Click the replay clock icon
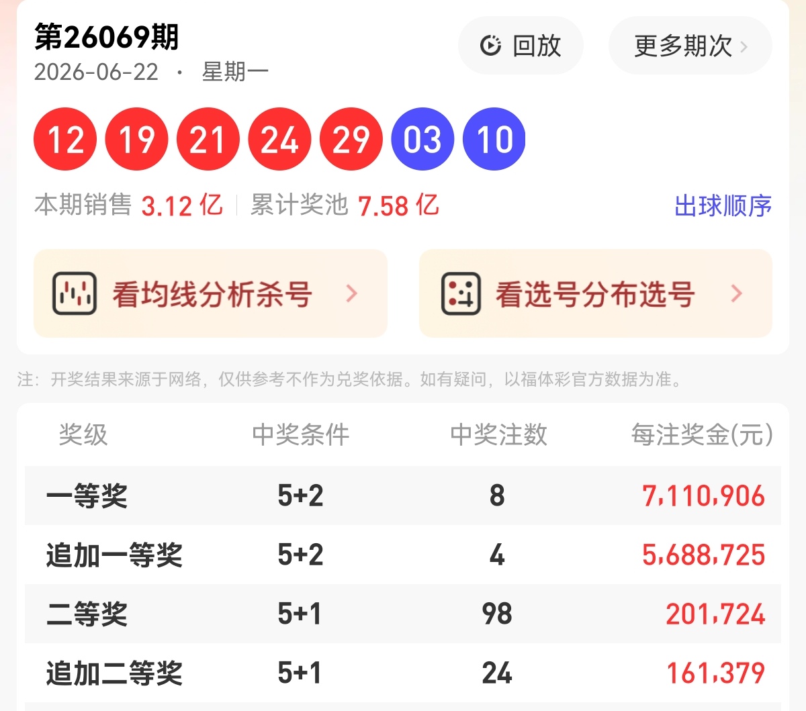 click(x=490, y=46)
